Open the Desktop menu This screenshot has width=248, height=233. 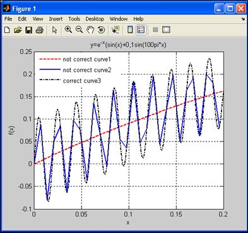95,19
